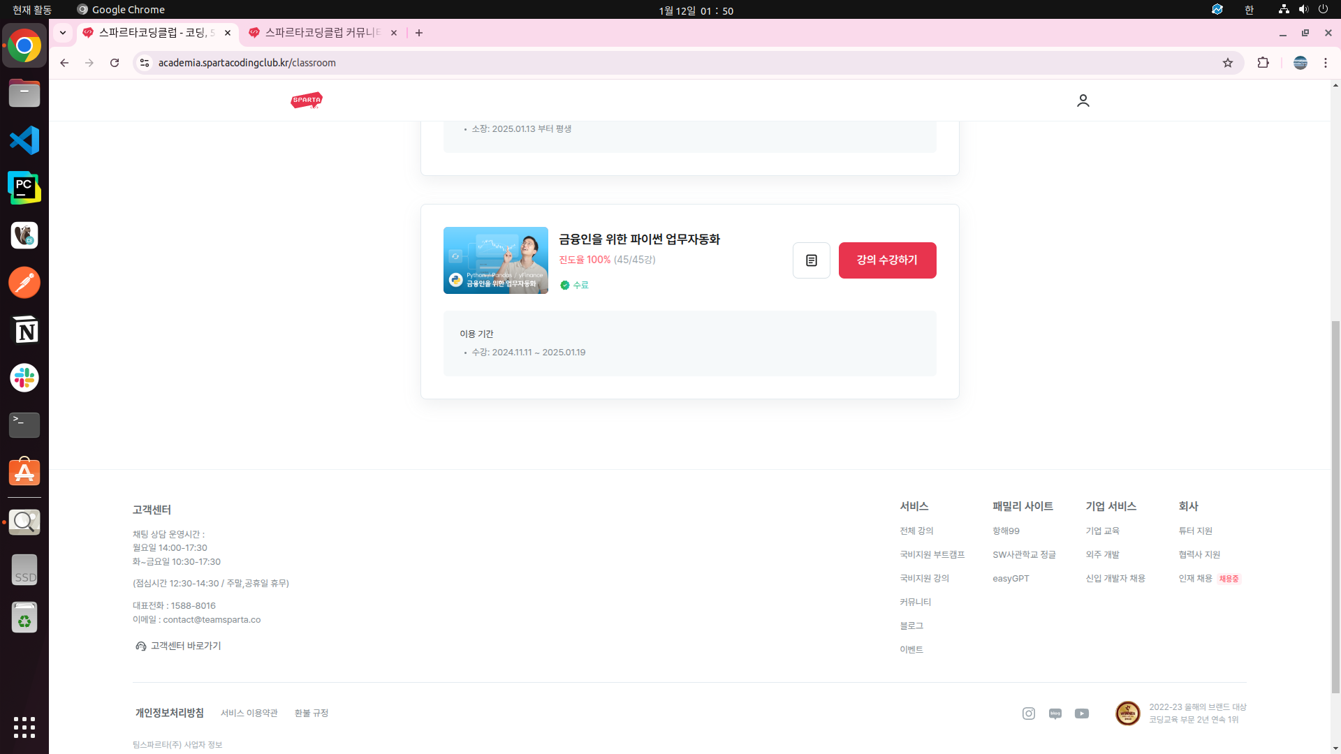Open 인재 채용 recruiting link
Viewport: 1341px width, 754px height.
1195,579
